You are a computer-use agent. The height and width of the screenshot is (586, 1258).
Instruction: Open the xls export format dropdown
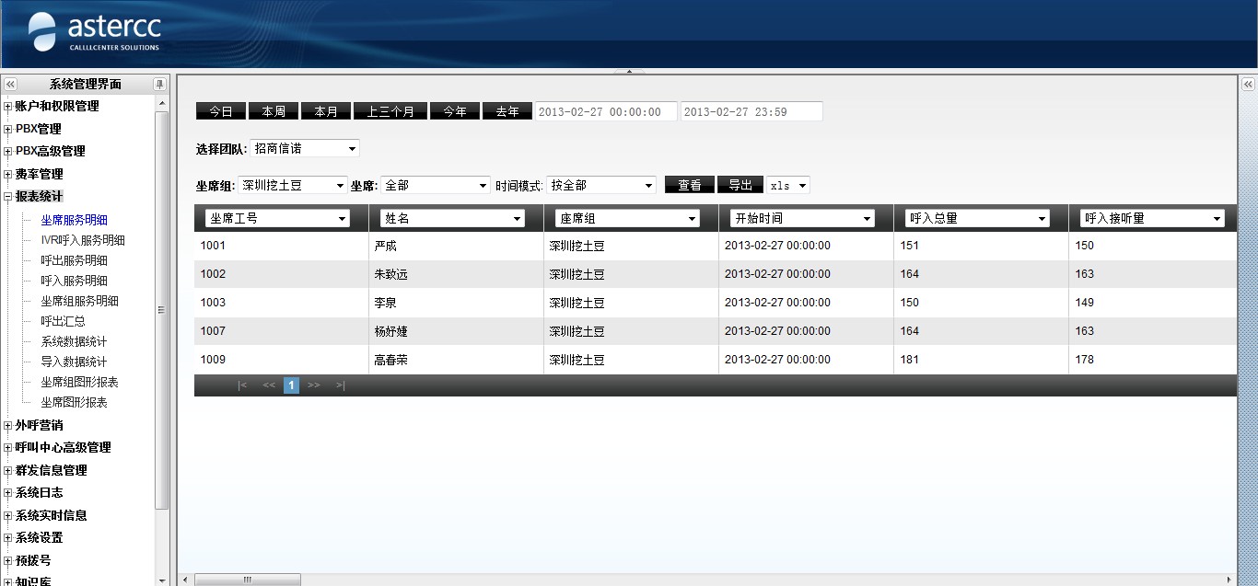click(x=788, y=185)
